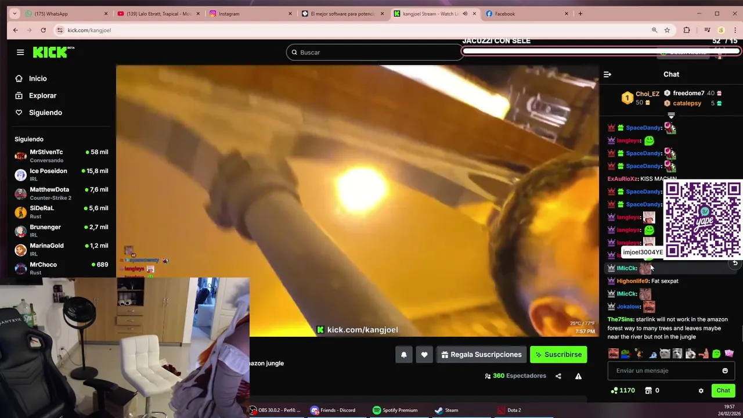Insert the laughing man face emote
This screenshot has height=418, width=743.
(614, 354)
